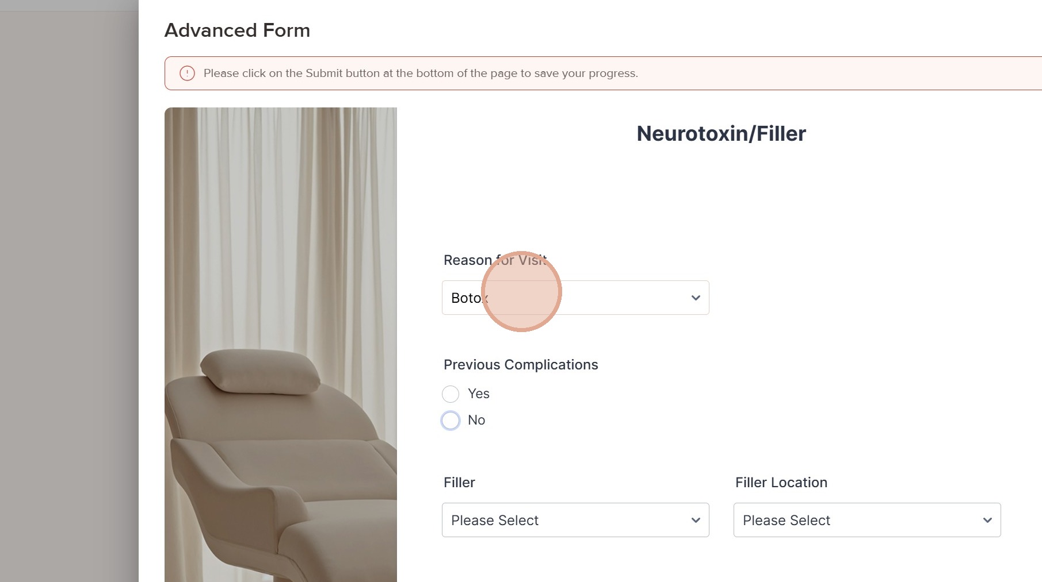Click the "Filler Location" field label
1042x582 pixels.
(x=781, y=483)
